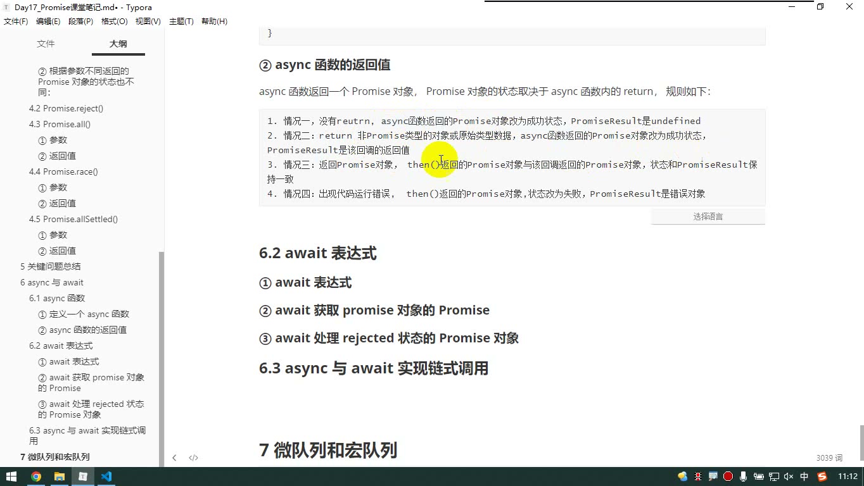Switch sidebar to the 文件 tab
Screen dimensions: 864x486
[x=46, y=44]
